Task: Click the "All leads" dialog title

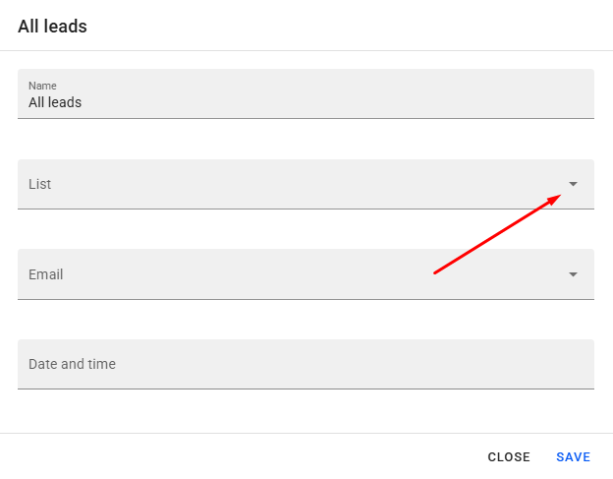Action: click(x=52, y=27)
